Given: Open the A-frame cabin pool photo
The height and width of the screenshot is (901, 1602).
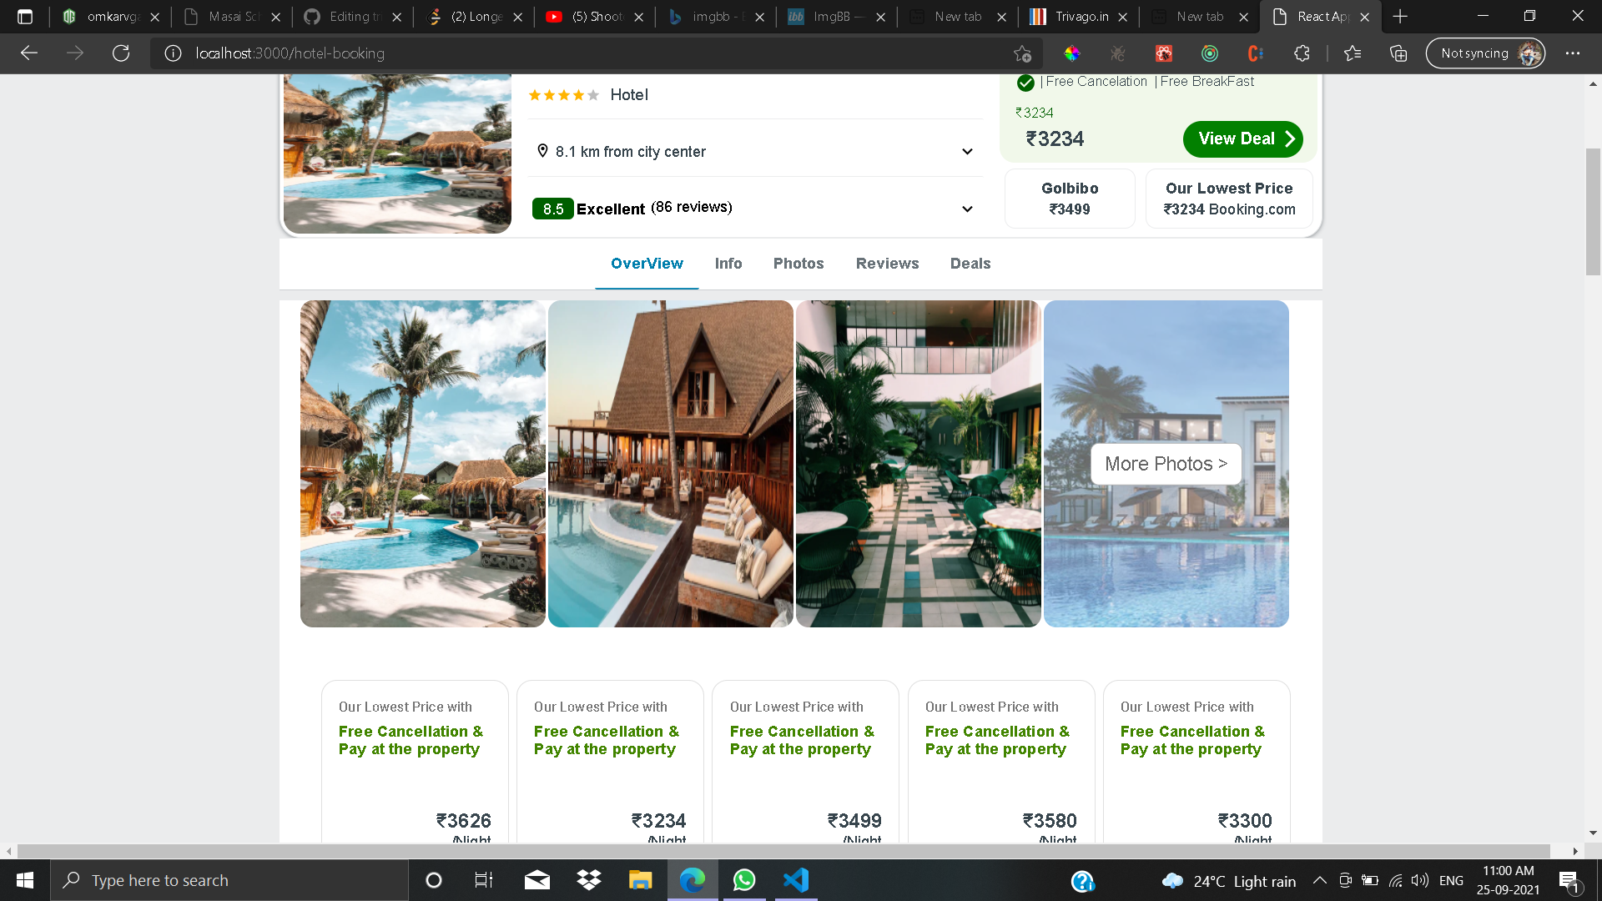Looking at the screenshot, I should click(670, 464).
